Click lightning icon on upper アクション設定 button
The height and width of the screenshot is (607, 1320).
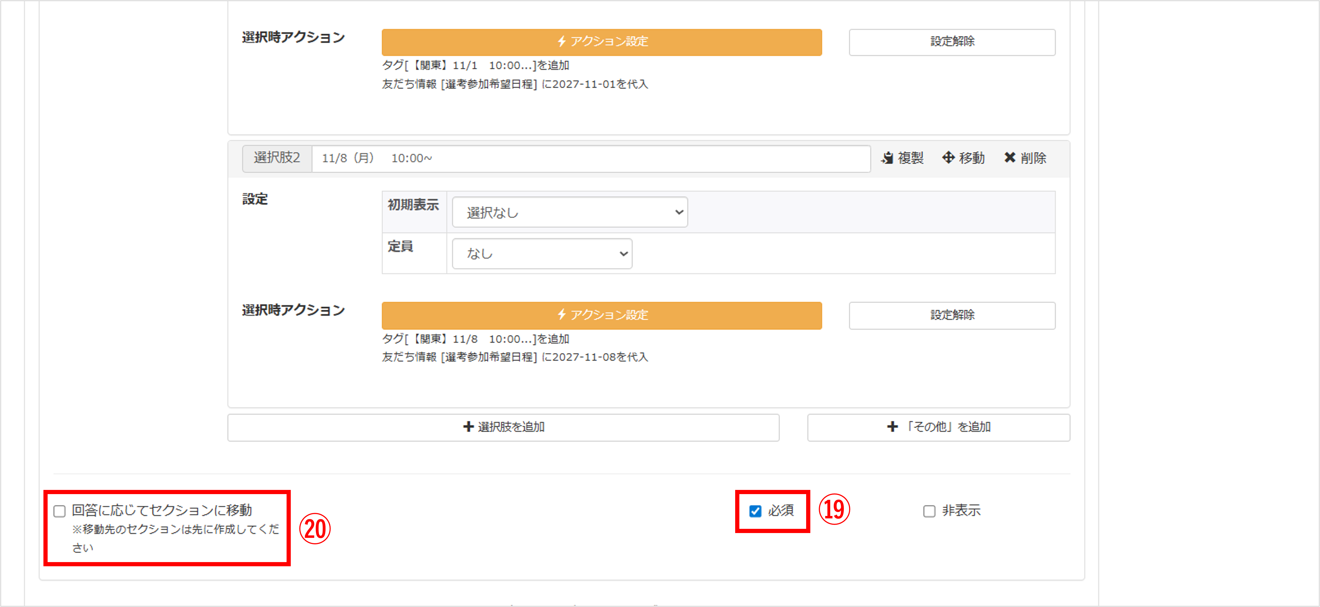(x=561, y=42)
